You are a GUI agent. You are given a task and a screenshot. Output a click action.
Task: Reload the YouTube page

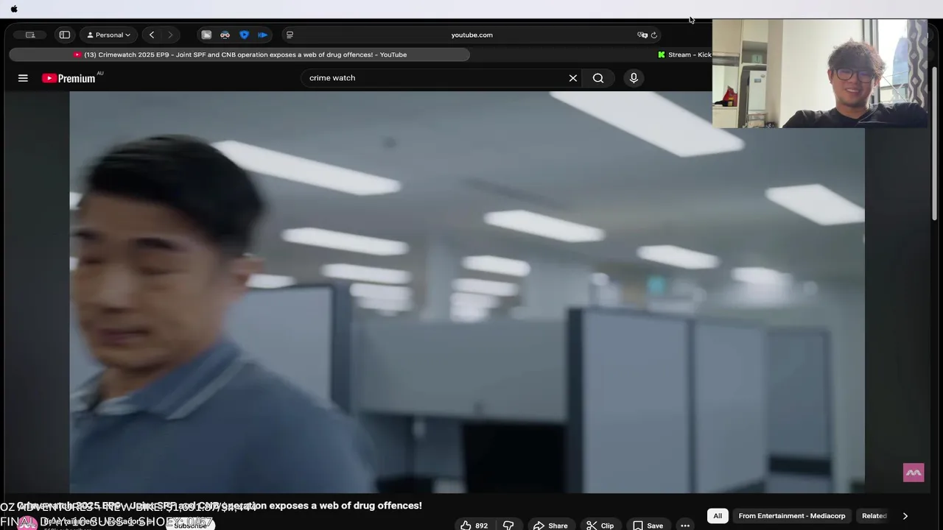click(x=653, y=35)
